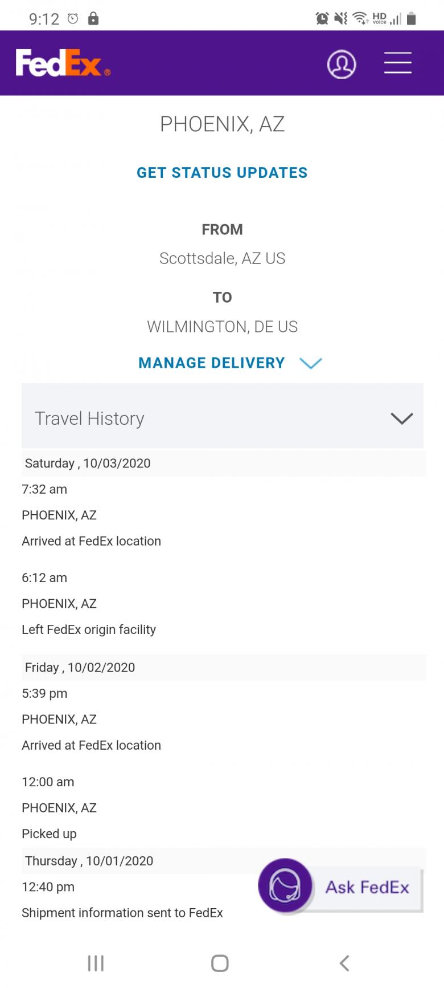Open the hamburger navigation menu

397,63
